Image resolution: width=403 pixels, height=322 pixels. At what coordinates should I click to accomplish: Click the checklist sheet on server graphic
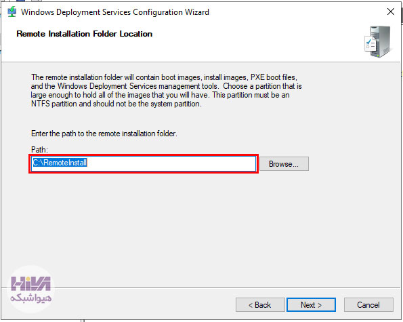pos(370,43)
